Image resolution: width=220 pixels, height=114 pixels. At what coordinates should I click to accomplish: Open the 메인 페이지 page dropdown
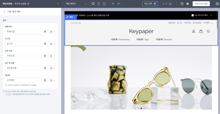click(76, 4)
